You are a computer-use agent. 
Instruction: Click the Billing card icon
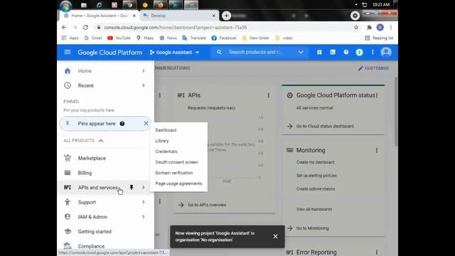coord(68,173)
